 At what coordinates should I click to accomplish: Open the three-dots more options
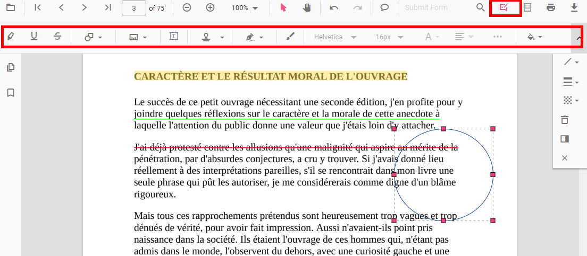point(497,37)
